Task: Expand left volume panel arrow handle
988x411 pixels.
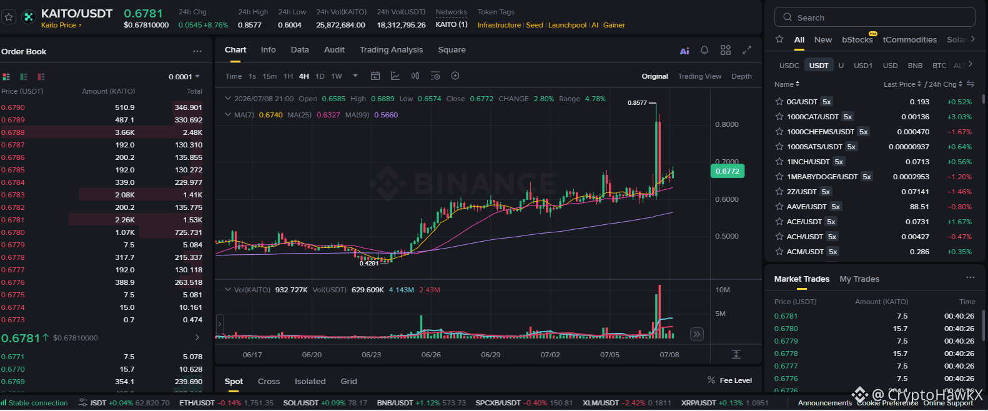Action: (220, 324)
